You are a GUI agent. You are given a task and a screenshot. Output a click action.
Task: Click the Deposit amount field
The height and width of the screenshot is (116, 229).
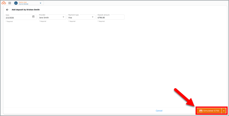111,17
